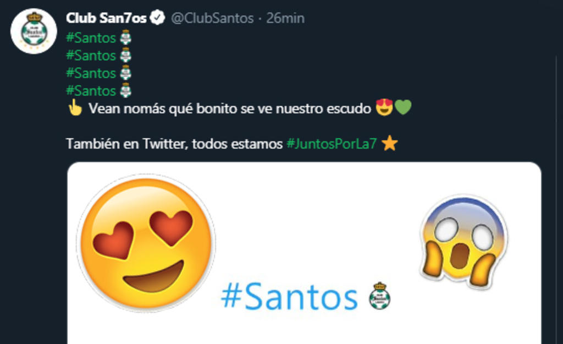Click the gold star emoji after #JuntosPorLa7
The width and height of the screenshot is (563, 344).
click(x=390, y=144)
